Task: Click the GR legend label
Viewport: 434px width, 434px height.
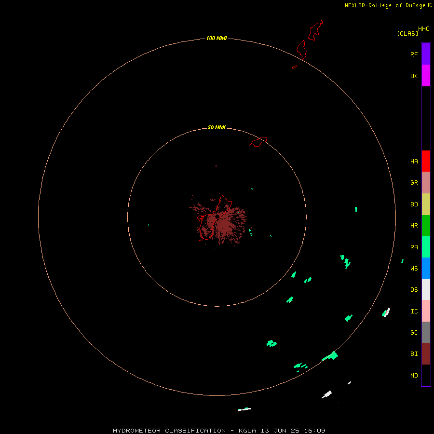Action: click(x=414, y=183)
